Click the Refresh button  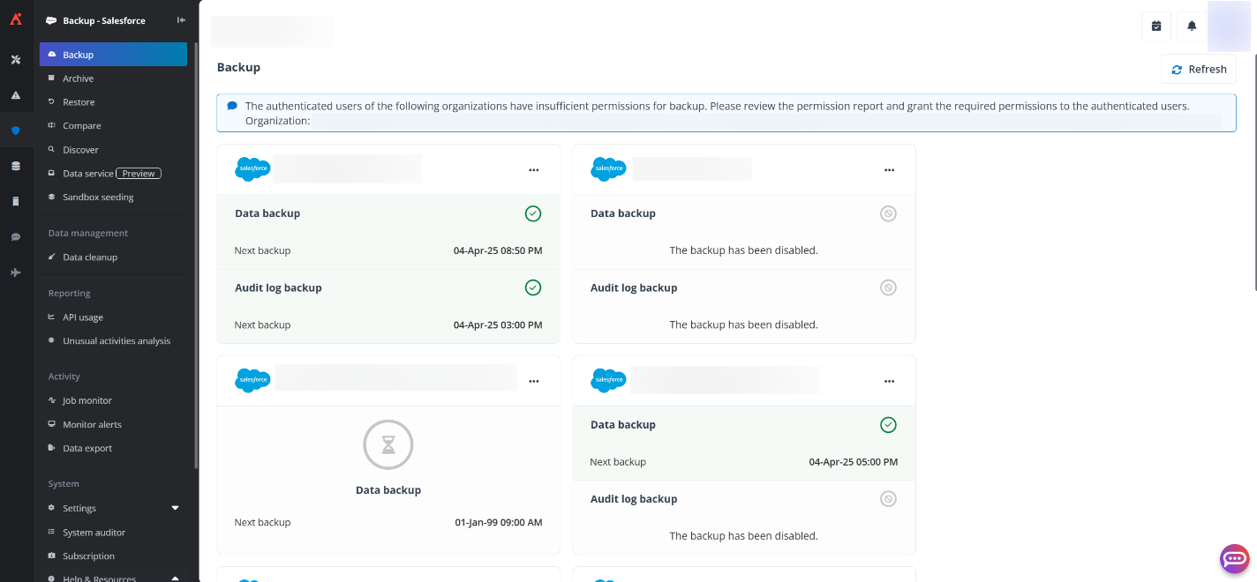[x=1198, y=69]
